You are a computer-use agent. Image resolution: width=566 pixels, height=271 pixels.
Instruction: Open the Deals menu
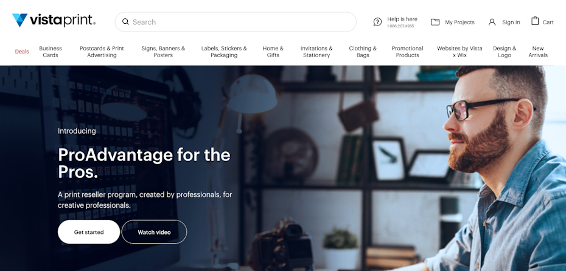coord(22,52)
